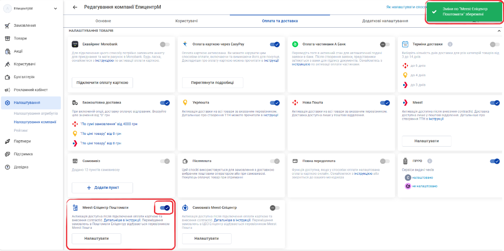Toggle Еквайринг Monobank switch
Screen dimensions: 504x251
click(164, 44)
